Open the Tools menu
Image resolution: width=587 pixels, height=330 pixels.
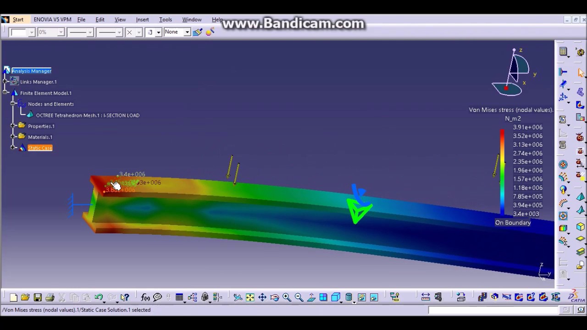(x=166, y=20)
